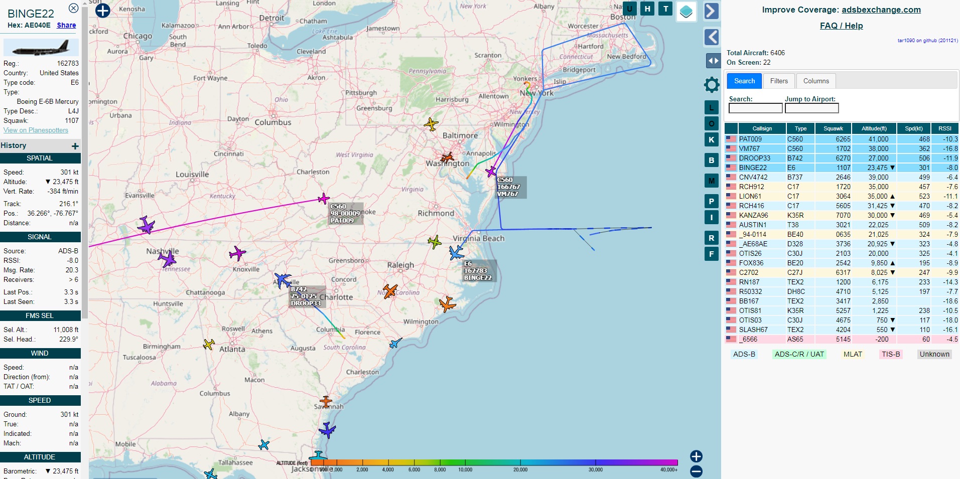Toggle the U map button

pyautogui.click(x=629, y=9)
